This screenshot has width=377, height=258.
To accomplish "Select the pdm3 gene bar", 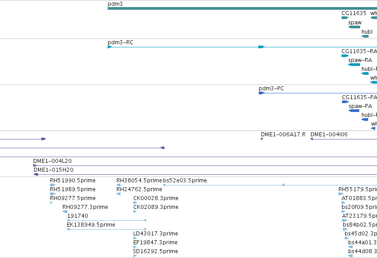I will coord(242,8).
